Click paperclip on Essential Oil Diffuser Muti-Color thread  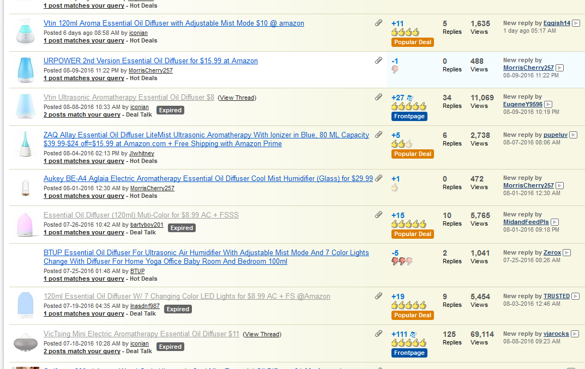click(x=378, y=214)
